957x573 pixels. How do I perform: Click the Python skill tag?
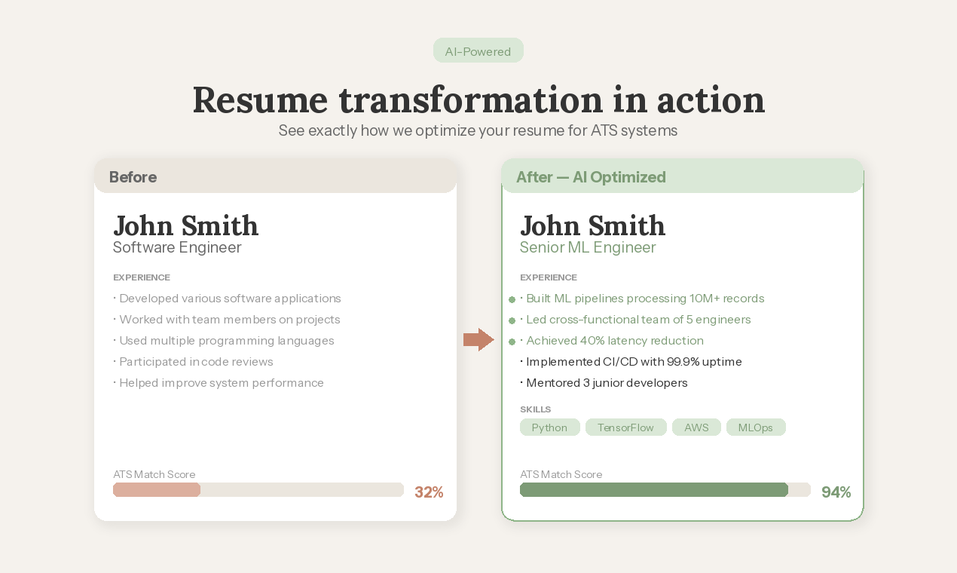(x=549, y=427)
